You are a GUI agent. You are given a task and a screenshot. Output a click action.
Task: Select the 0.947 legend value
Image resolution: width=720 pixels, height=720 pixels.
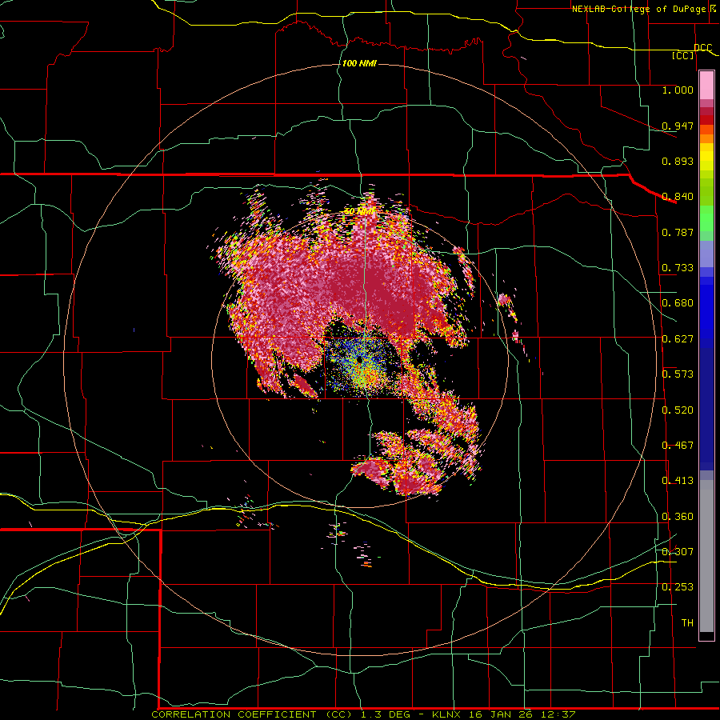(x=678, y=126)
